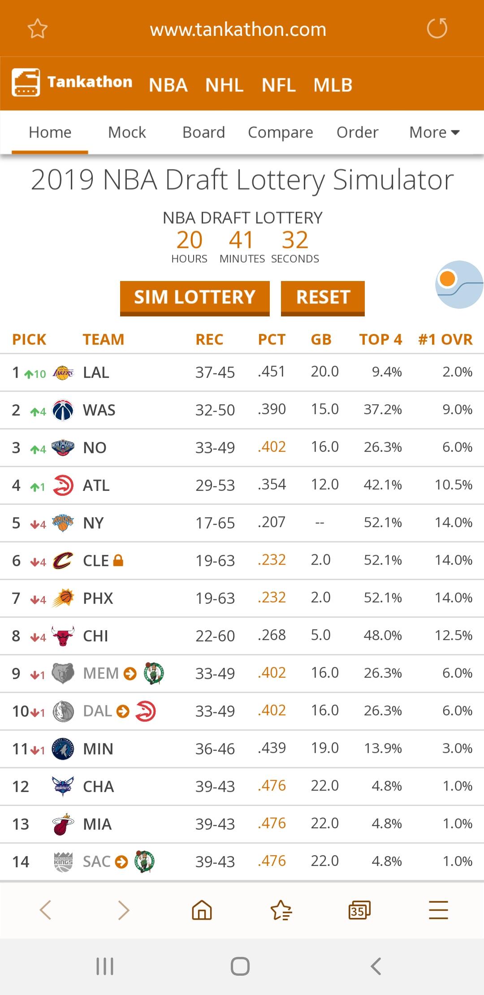Image resolution: width=484 pixels, height=995 pixels.
Task: Tap the floating orange toggle bubble
Action: pos(459,285)
